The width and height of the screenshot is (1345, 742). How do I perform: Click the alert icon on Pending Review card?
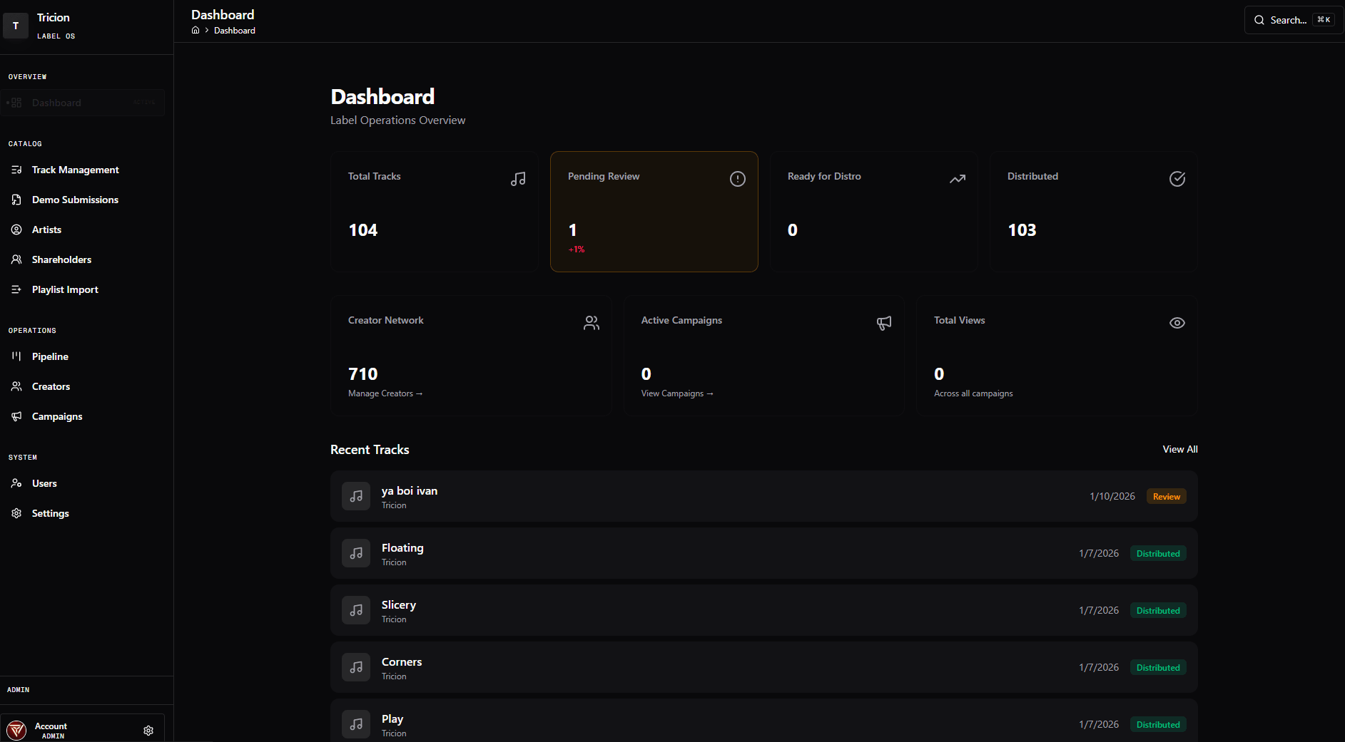point(737,178)
